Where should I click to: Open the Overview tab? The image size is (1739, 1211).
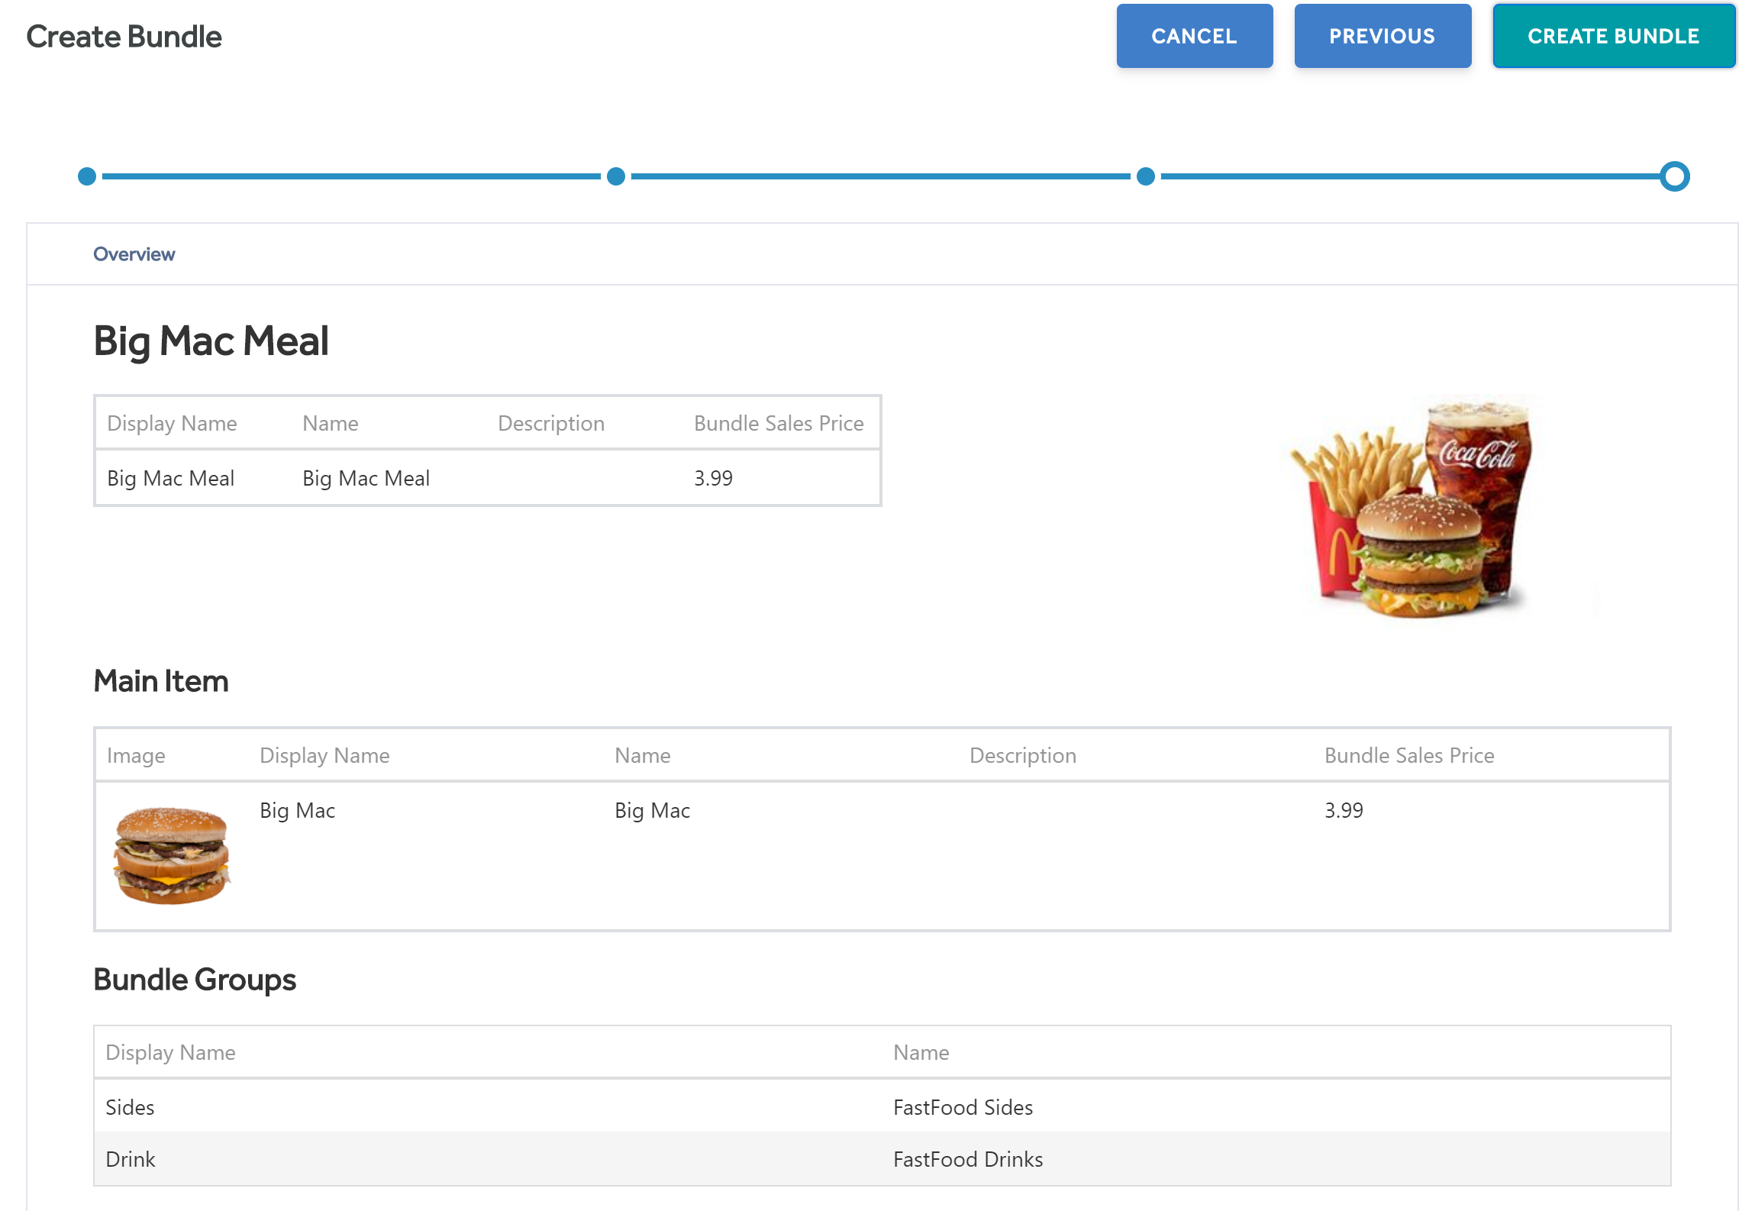[x=134, y=254]
